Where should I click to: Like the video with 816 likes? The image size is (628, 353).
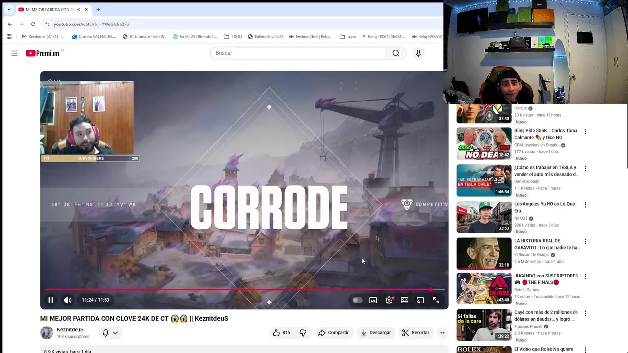(282, 333)
